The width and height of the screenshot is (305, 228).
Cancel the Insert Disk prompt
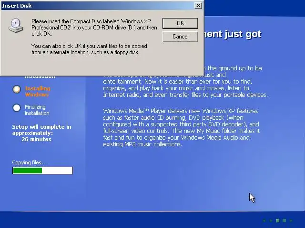[180, 37]
